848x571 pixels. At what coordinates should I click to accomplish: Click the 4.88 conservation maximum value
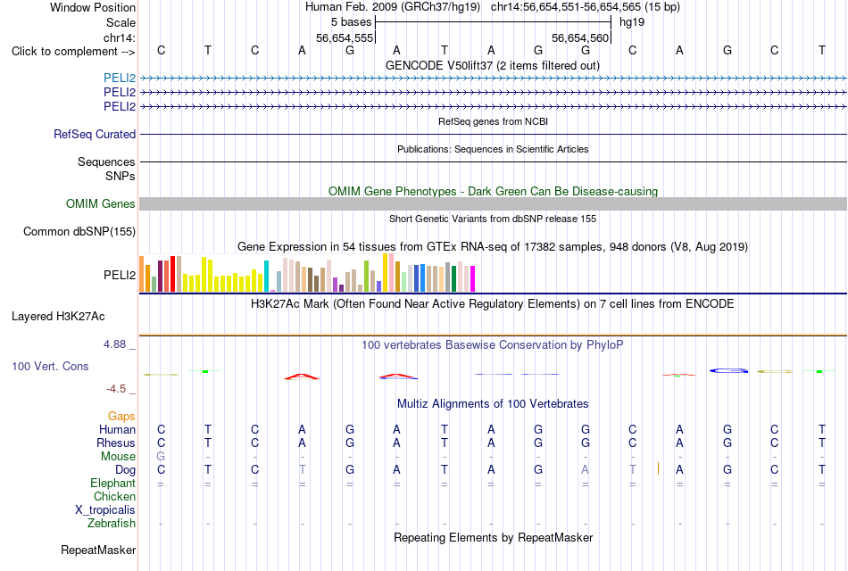point(114,343)
